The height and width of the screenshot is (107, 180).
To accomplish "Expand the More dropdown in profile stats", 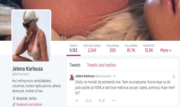I will click(166, 50).
